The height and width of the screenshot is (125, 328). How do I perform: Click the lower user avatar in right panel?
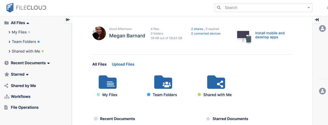322,91
